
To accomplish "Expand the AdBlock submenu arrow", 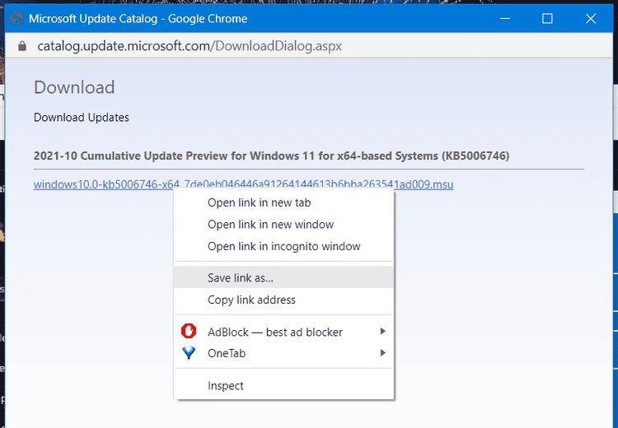I will click(x=382, y=331).
